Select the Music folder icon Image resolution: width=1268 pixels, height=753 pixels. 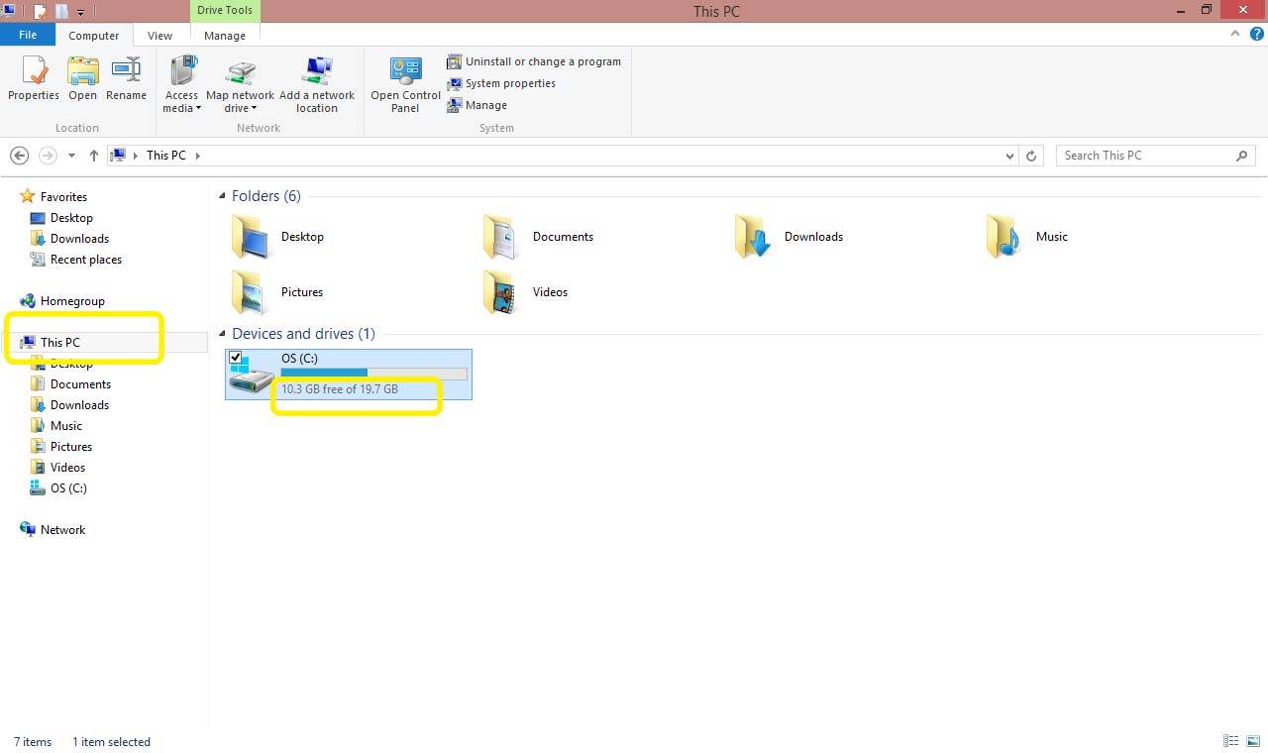pos(1004,237)
